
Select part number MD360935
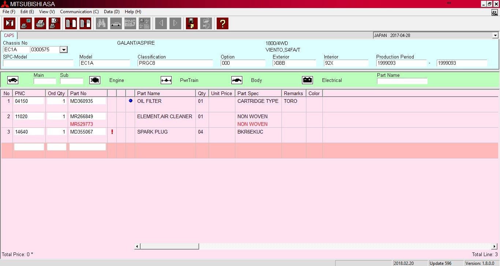point(87,101)
